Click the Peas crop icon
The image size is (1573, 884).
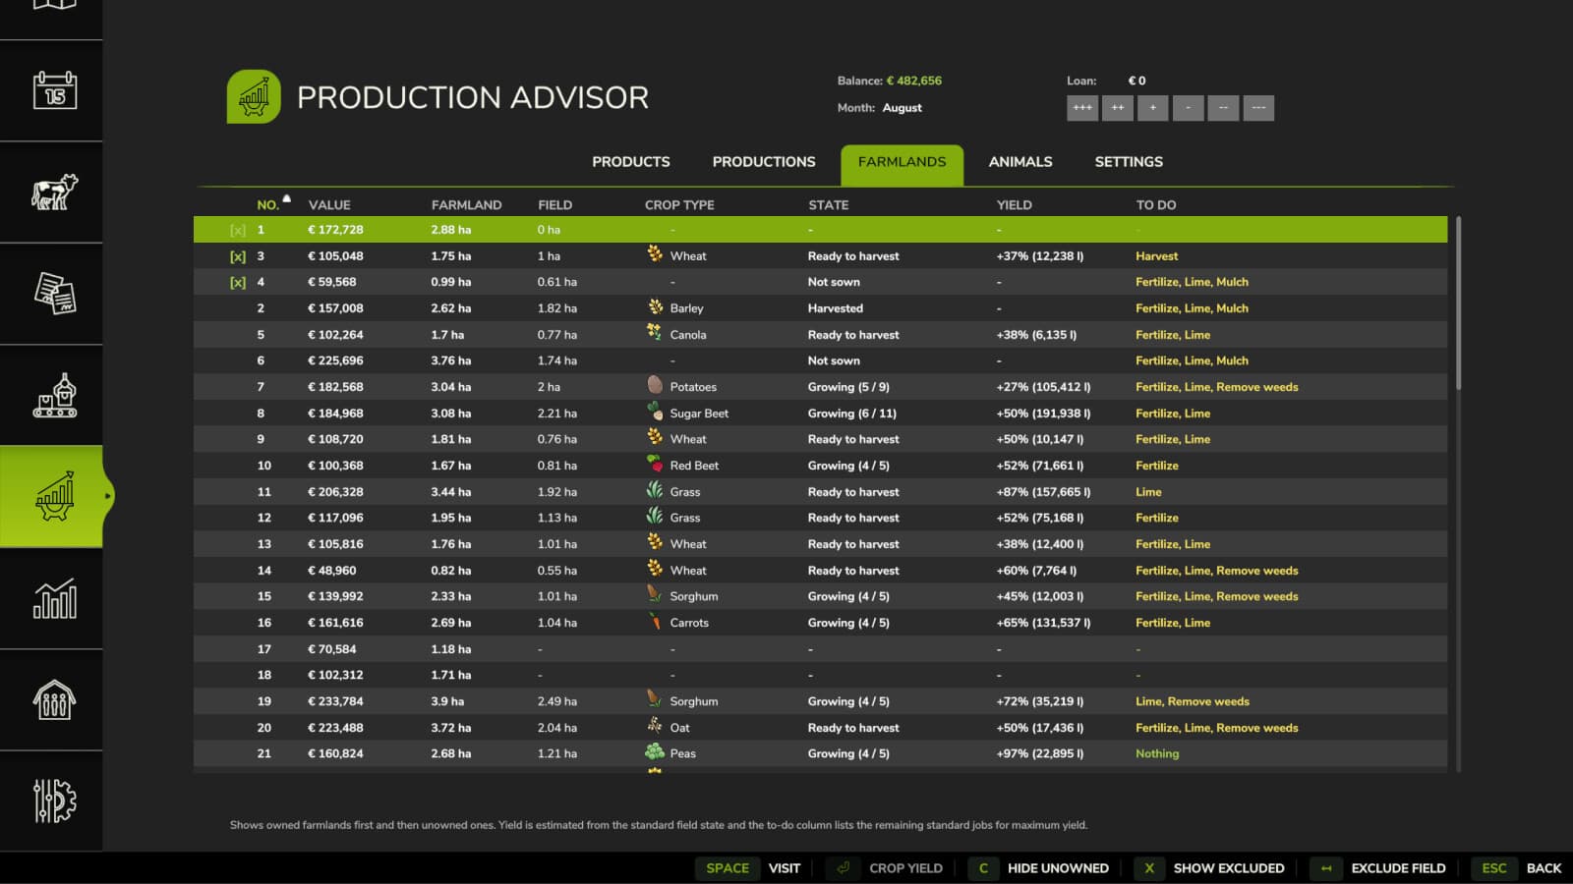point(655,752)
